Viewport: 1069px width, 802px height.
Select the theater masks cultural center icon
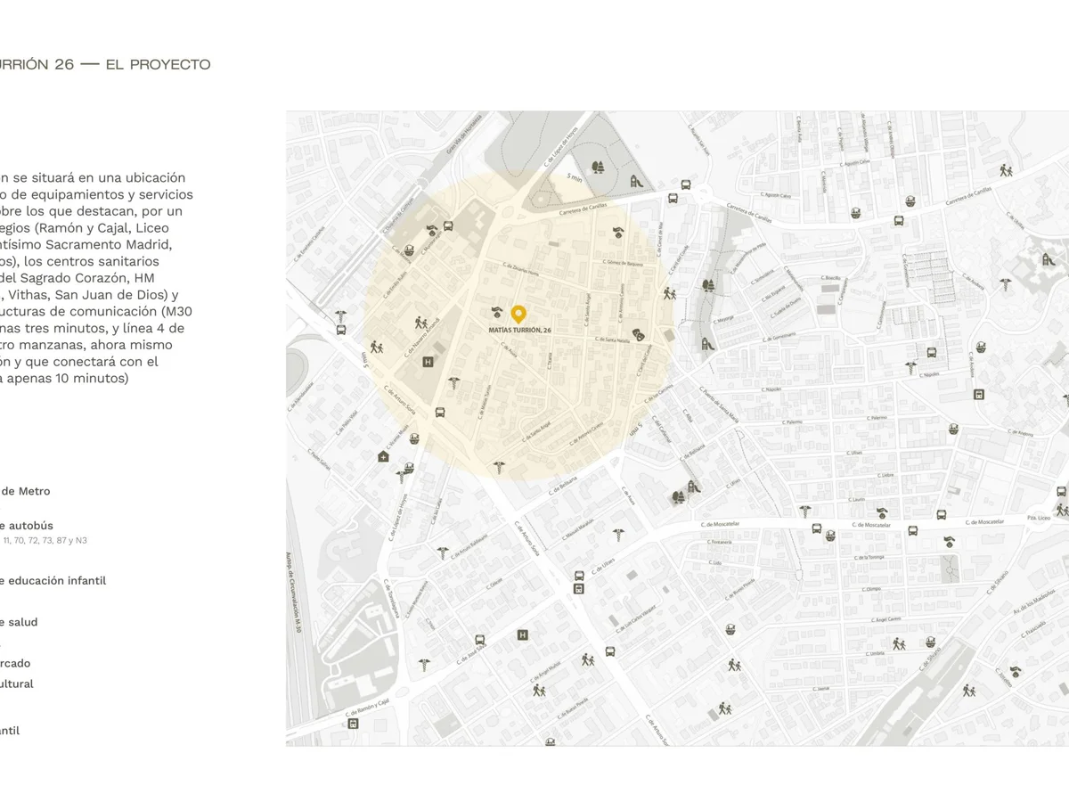pyautogui.click(x=639, y=334)
